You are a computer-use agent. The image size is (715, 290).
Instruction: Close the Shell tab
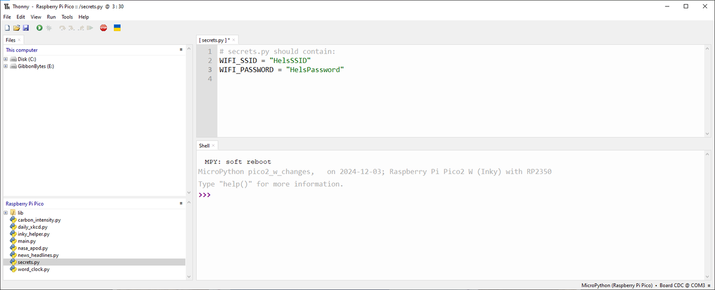point(213,146)
